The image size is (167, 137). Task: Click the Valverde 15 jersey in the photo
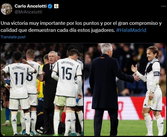coord(67,77)
